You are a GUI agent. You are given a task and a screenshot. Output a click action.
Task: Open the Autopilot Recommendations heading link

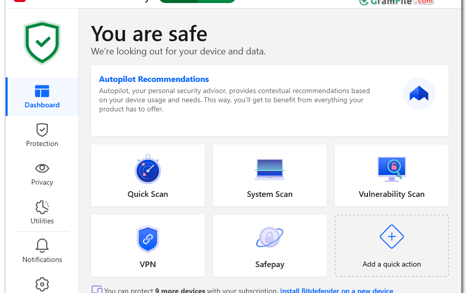point(154,79)
